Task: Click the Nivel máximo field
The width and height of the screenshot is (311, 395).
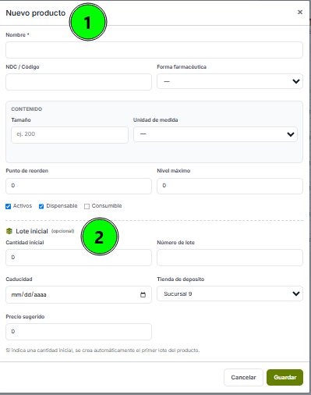Action: (x=230, y=186)
